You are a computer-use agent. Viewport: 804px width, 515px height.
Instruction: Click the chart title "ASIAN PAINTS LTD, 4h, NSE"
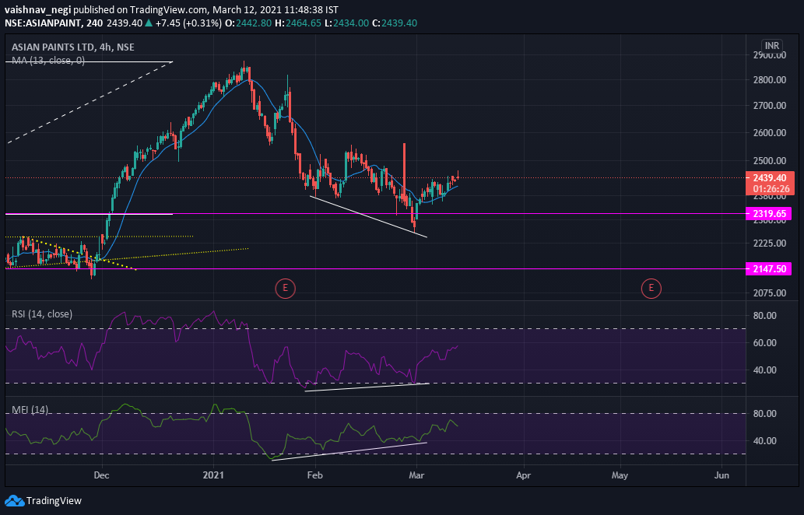pyautogui.click(x=73, y=47)
